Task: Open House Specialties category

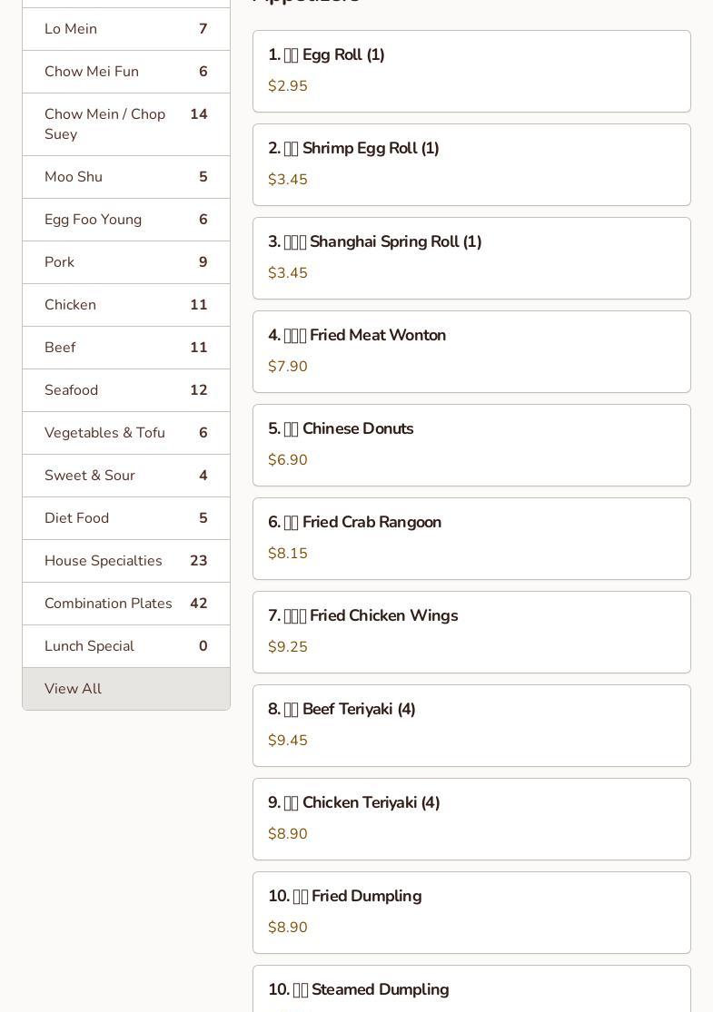Action: 126,561
